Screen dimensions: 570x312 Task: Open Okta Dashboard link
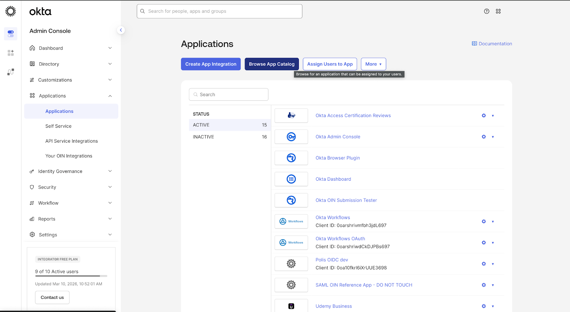pos(333,179)
